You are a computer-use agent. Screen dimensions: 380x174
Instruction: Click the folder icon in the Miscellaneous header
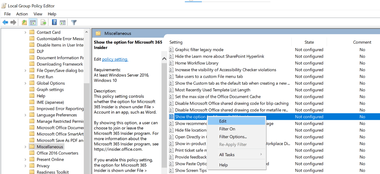(98, 33)
